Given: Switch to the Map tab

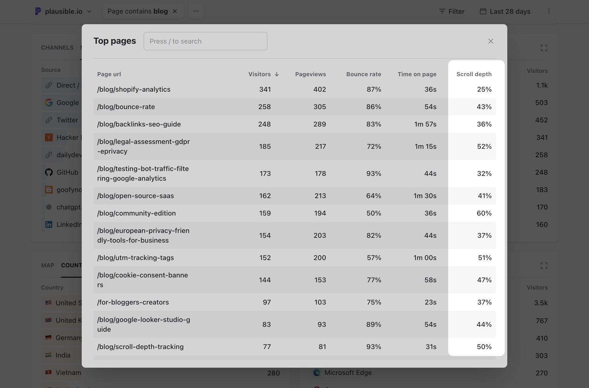Looking at the screenshot, I should pyautogui.click(x=47, y=265).
